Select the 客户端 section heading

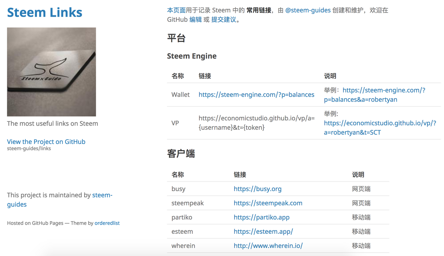[x=181, y=153]
